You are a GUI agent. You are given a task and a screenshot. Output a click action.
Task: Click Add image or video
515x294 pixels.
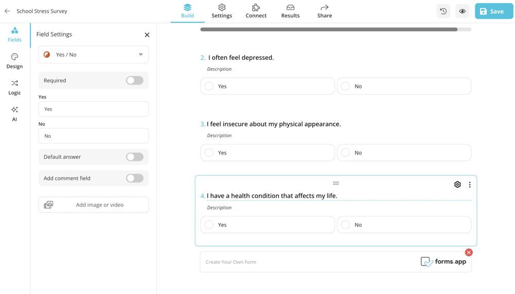[x=94, y=205]
